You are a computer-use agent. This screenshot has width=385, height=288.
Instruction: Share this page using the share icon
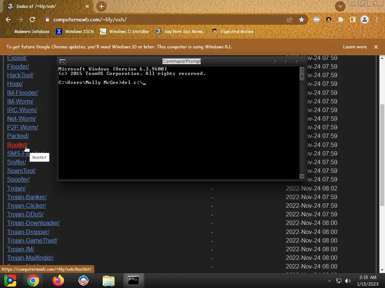click(x=290, y=19)
